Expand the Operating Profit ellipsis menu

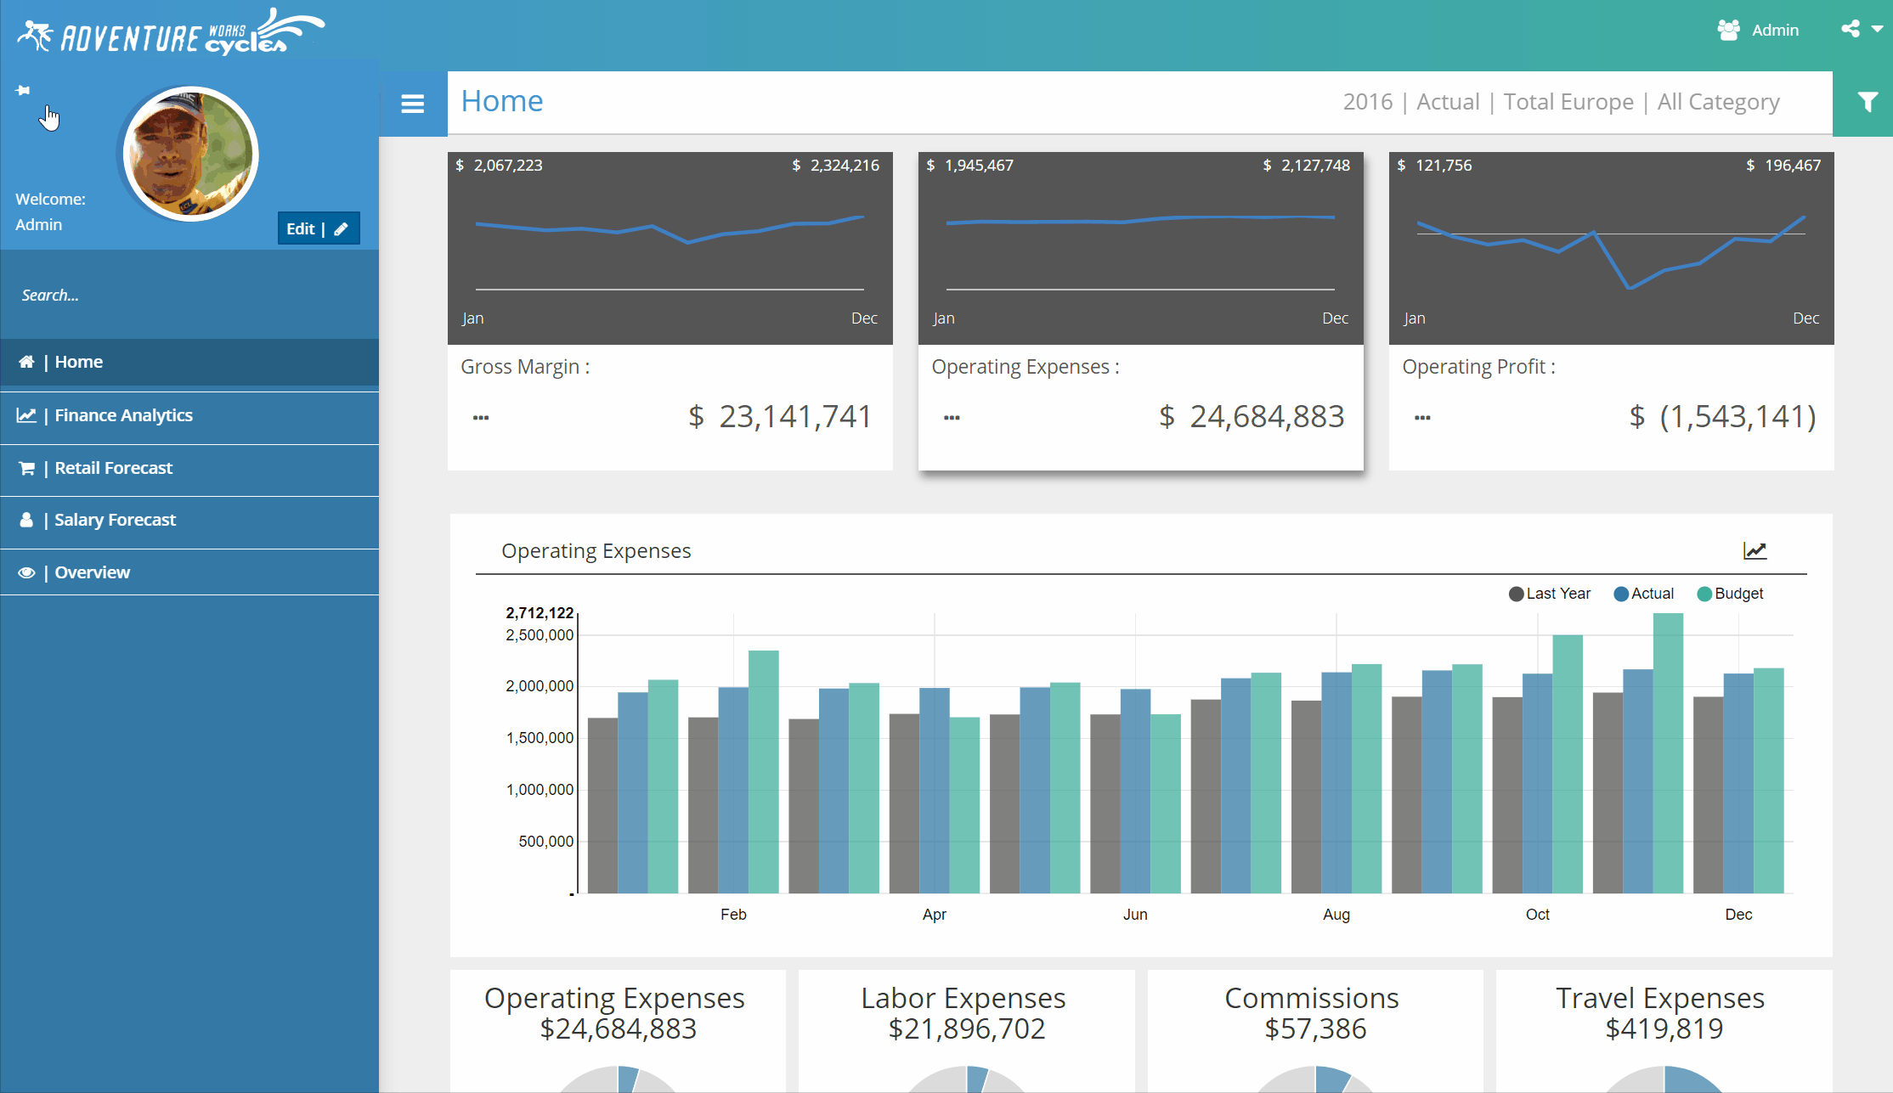pos(1422,417)
